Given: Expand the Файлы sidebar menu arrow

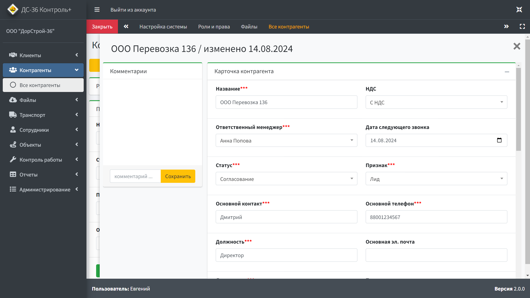Looking at the screenshot, I should point(77,100).
